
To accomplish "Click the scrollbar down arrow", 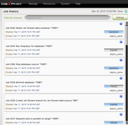I will [127, 123].
